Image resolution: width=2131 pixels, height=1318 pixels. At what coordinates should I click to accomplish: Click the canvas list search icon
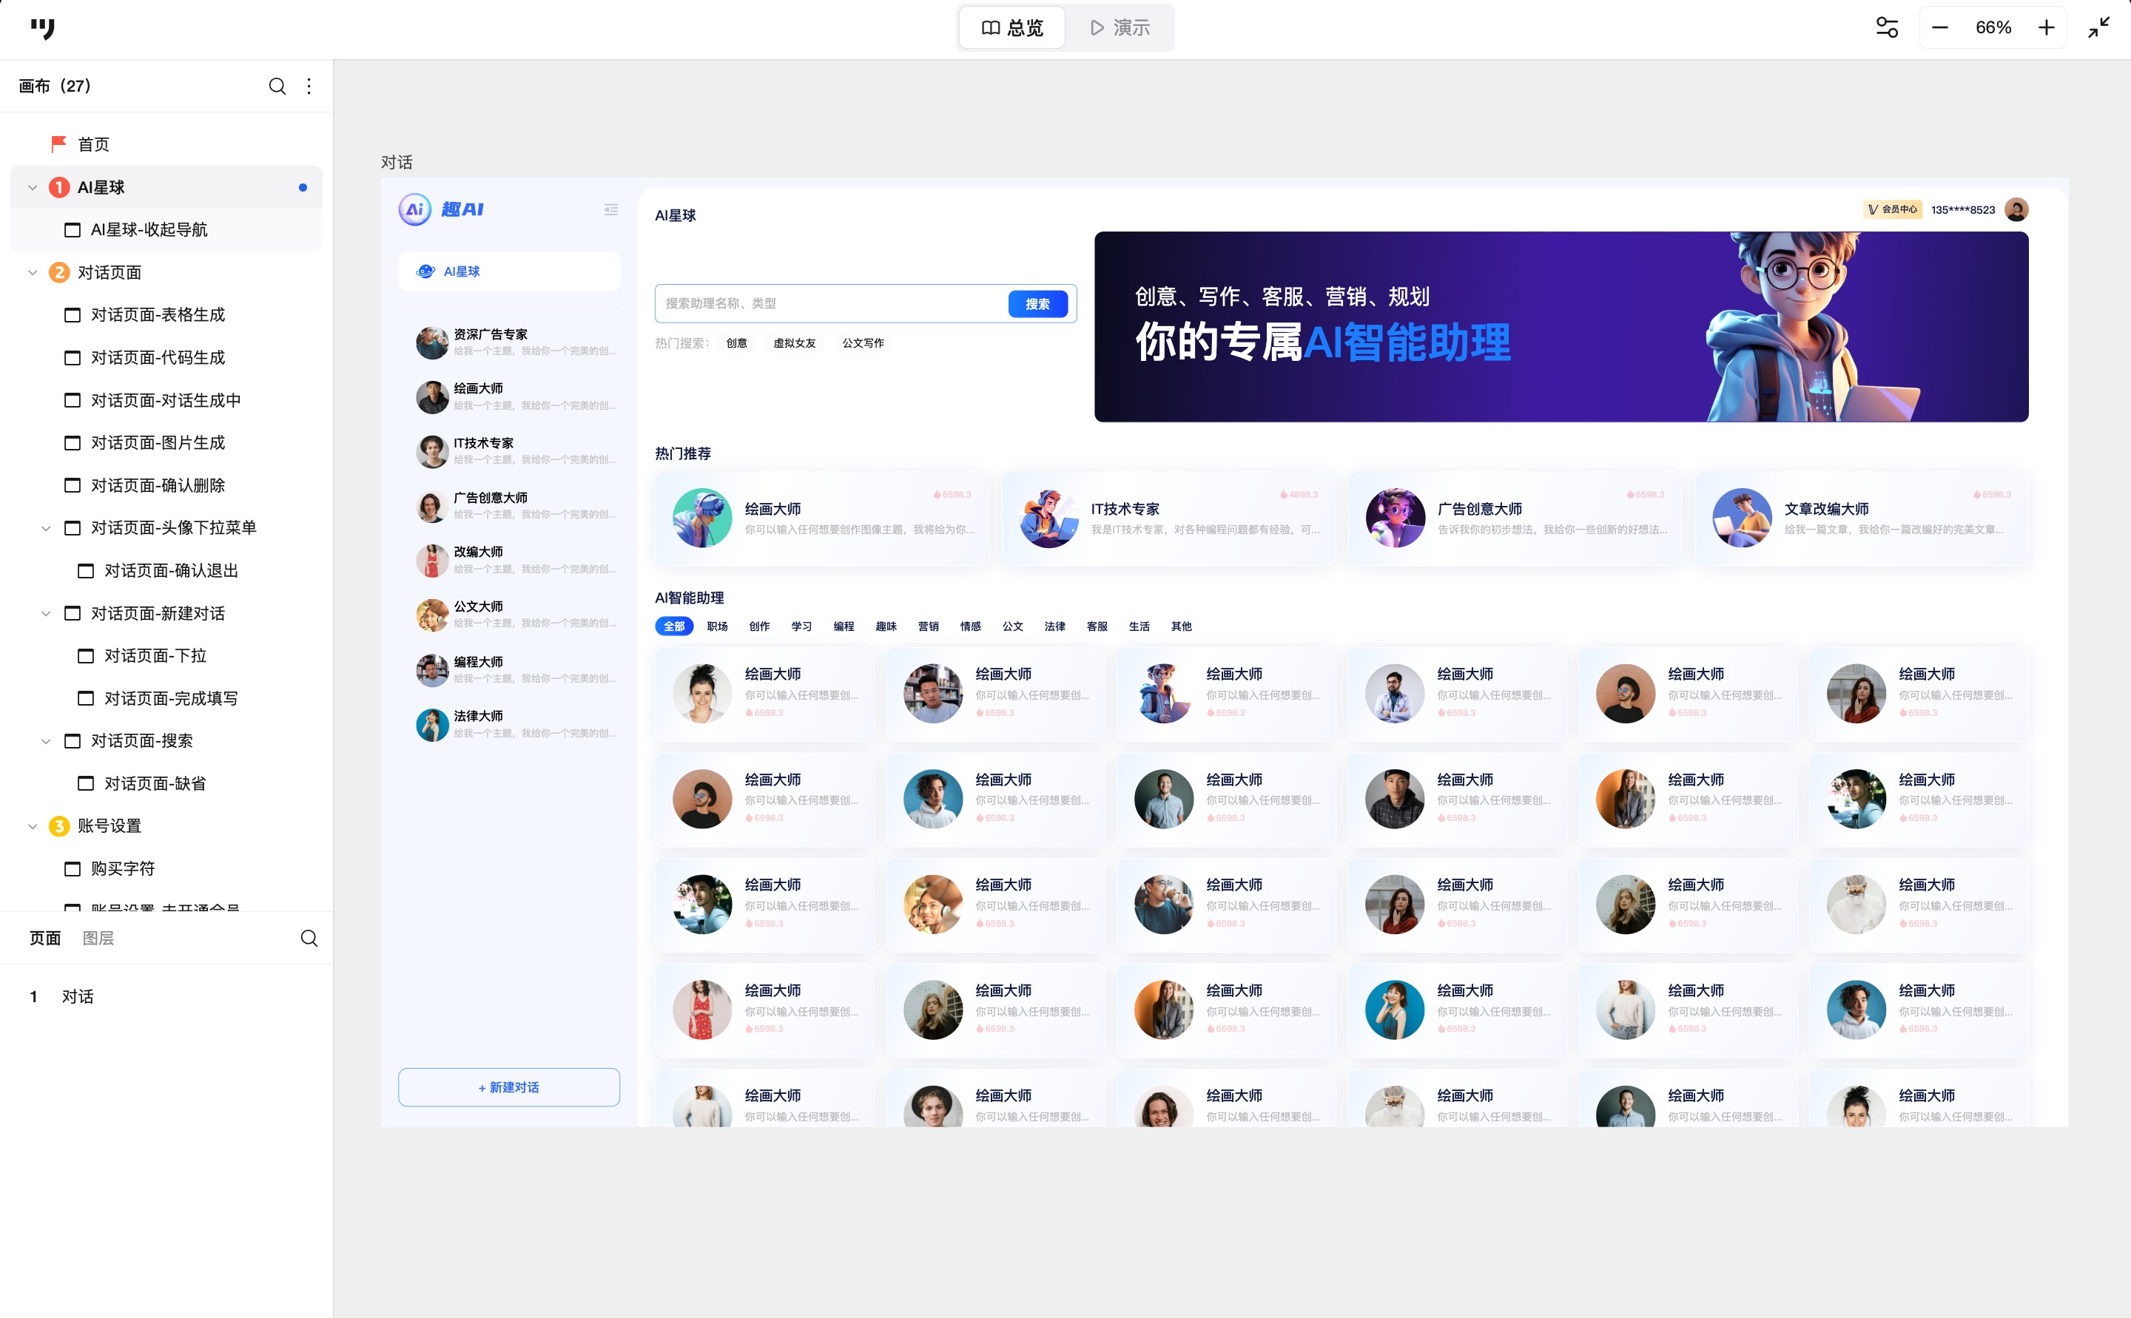coord(277,87)
